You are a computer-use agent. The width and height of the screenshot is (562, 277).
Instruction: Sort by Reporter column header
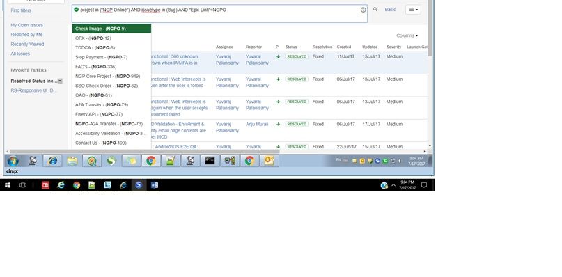coord(253,47)
